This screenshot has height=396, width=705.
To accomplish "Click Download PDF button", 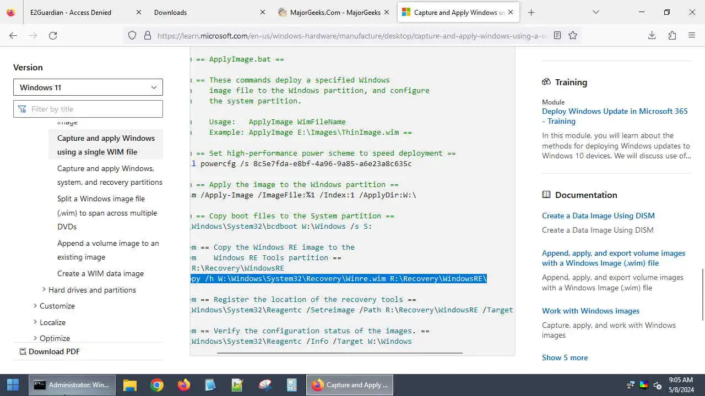I will 49,351.
